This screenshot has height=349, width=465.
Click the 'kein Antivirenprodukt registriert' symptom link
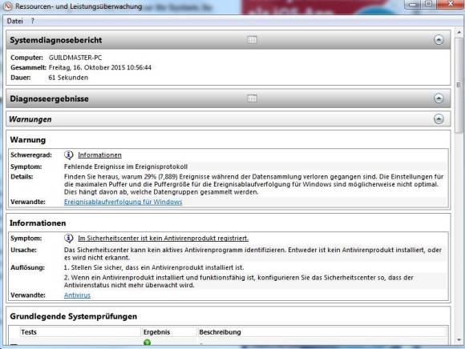click(163, 238)
